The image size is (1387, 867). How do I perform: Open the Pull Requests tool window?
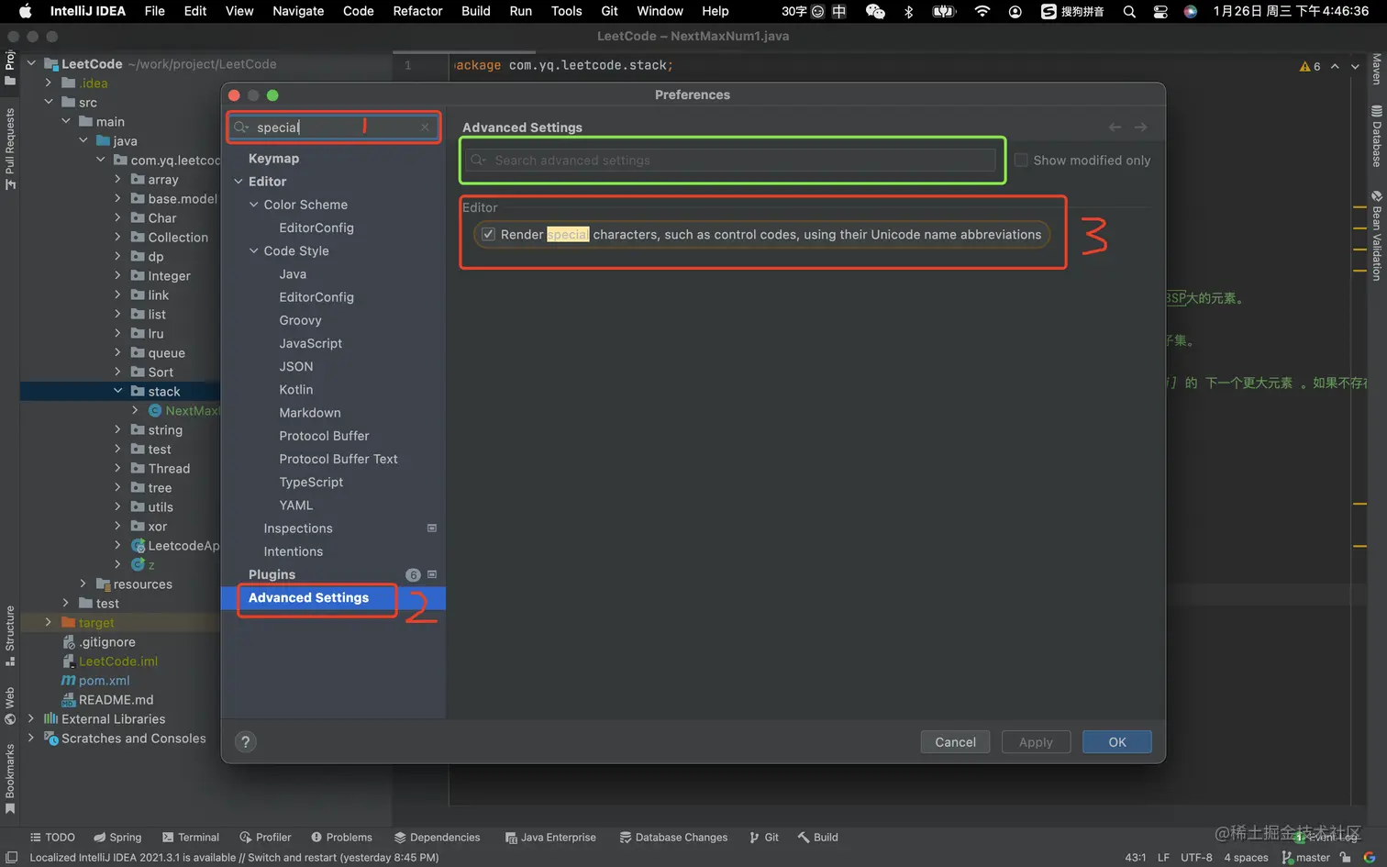10,148
